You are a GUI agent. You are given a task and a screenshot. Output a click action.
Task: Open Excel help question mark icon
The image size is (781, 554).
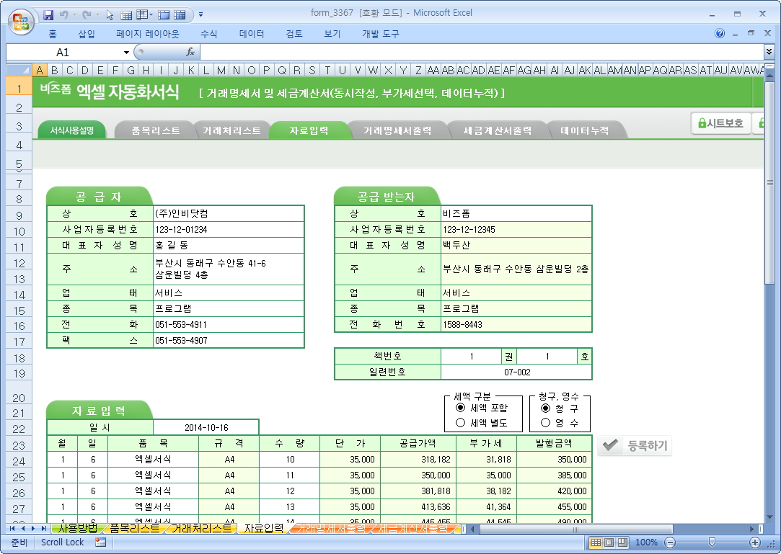tap(719, 33)
